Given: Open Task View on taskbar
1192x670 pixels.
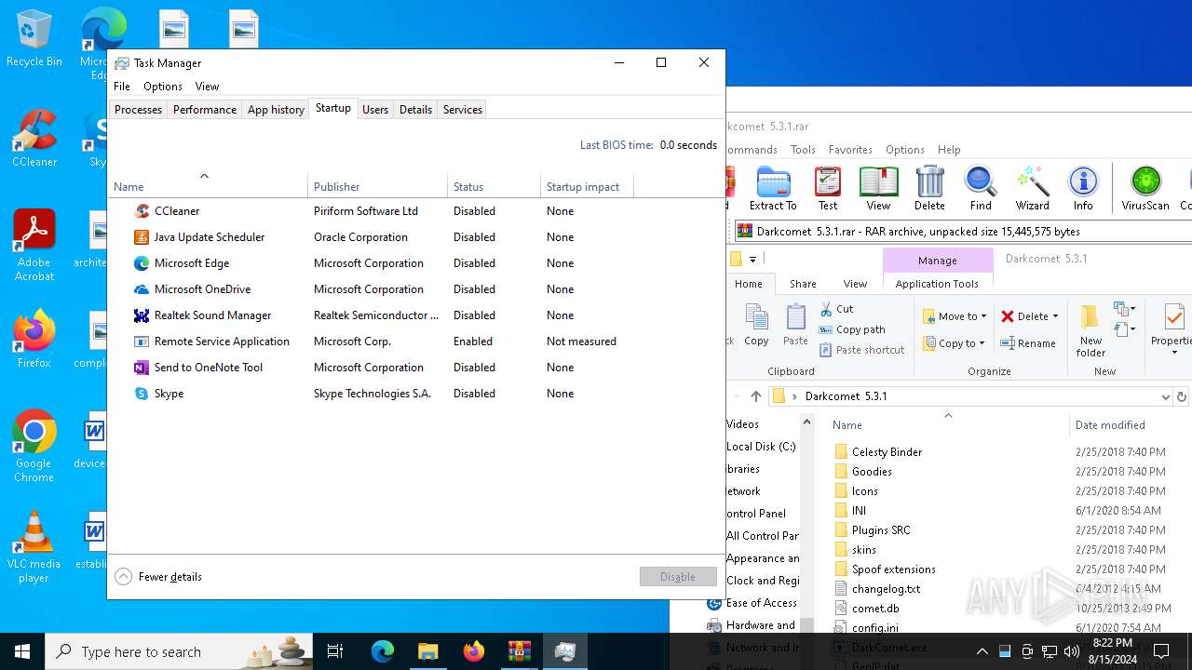Looking at the screenshot, I should [336, 651].
